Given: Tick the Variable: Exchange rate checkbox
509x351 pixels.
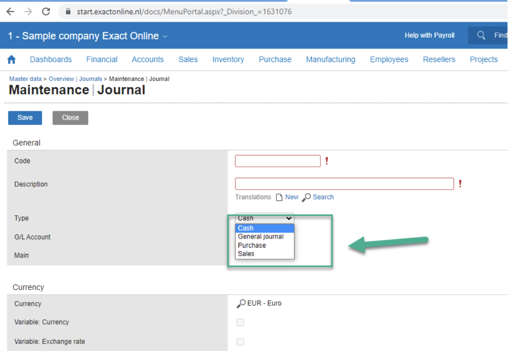Looking at the screenshot, I should point(240,342).
